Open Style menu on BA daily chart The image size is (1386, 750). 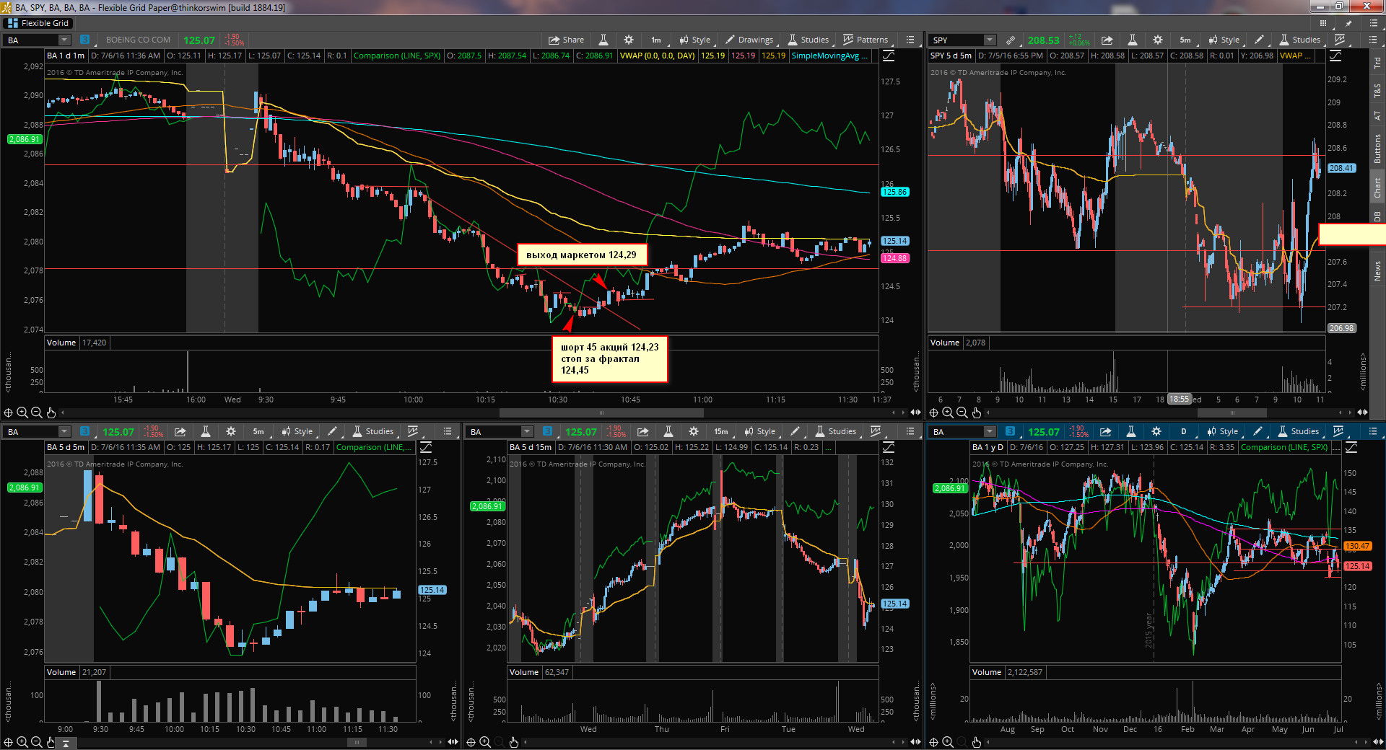pyautogui.click(x=1223, y=431)
